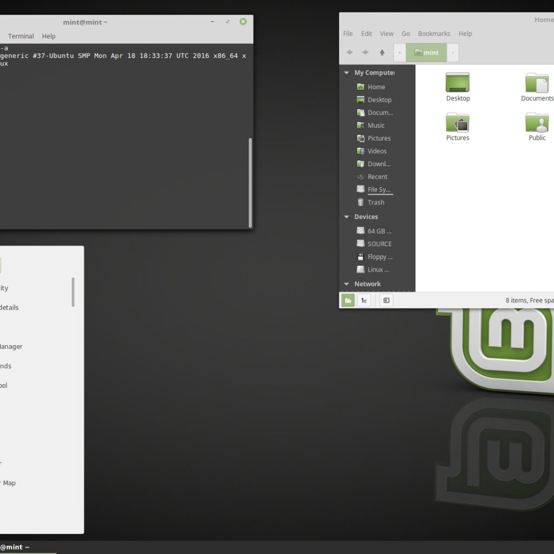Viewport: 554px width, 554px height.
Task: Open Music in the sidebar
Action: coord(377,126)
